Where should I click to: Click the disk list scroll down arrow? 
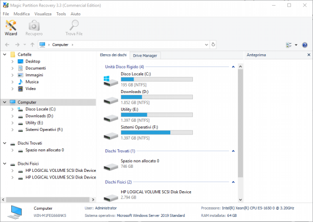pyautogui.click(x=240, y=199)
